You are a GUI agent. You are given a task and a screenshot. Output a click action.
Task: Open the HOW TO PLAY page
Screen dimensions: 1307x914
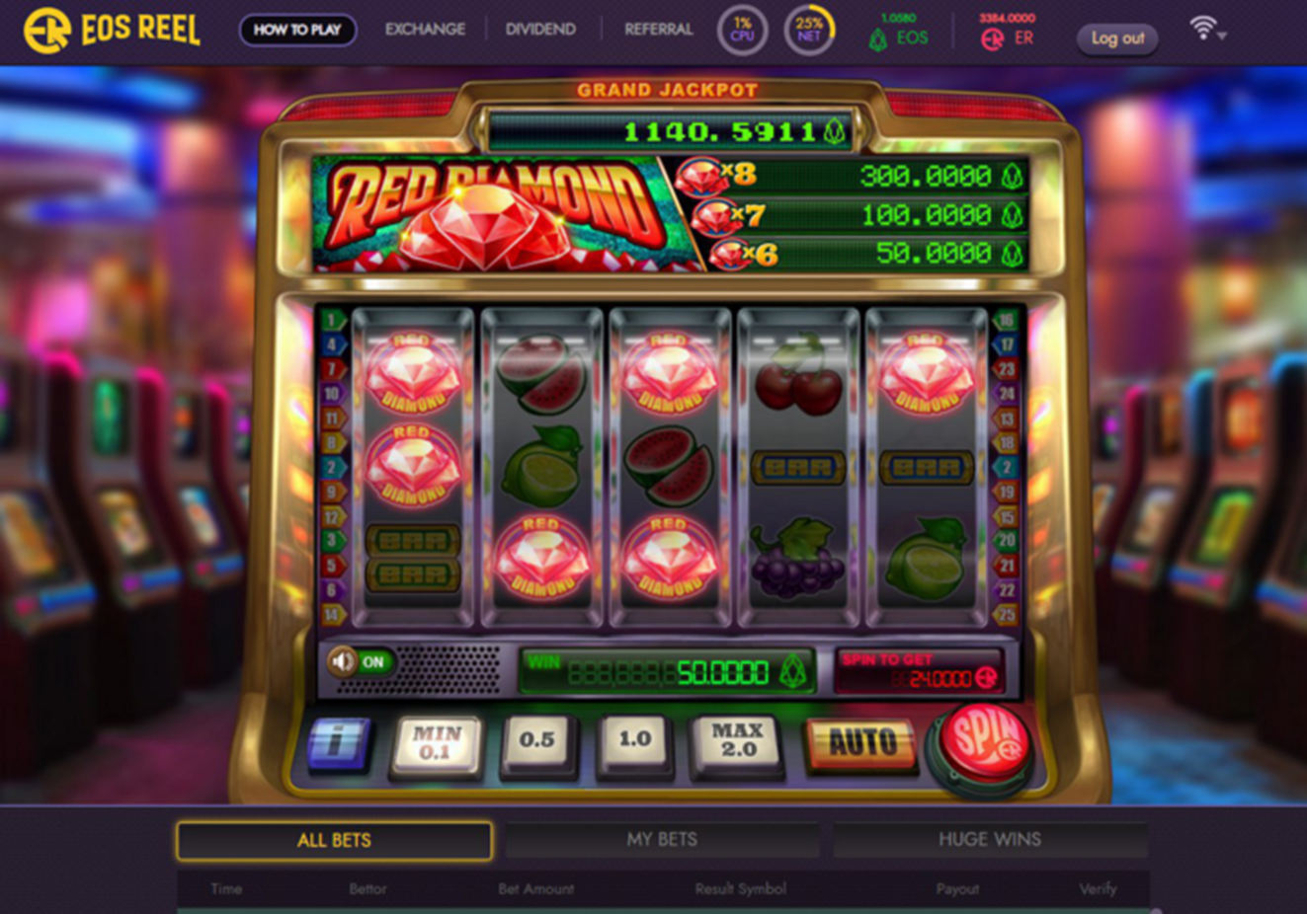[x=297, y=30]
